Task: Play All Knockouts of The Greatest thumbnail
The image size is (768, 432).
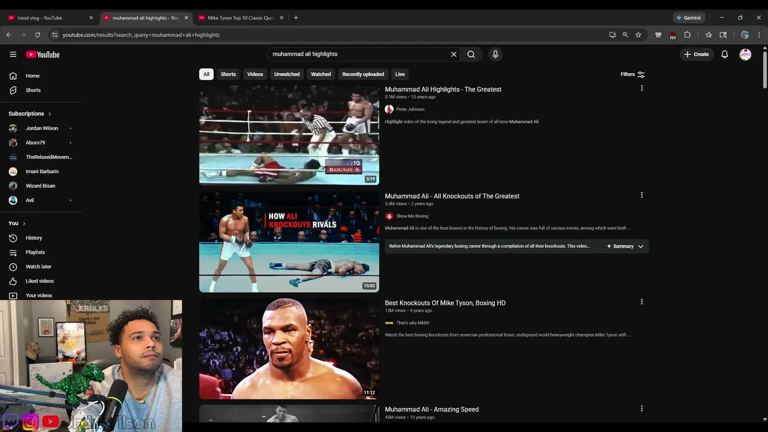Action: (289, 242)
